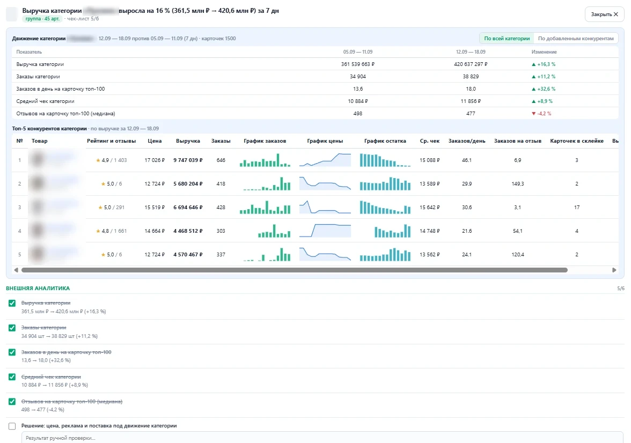Click the green up arrow beside +16,3 %
Viewport: 631px width, 443px height.
click(533, 64)
